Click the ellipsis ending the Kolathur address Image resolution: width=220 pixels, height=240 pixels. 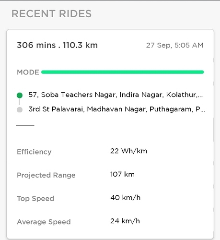point(200,96)
